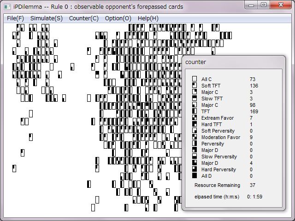Viewport: 295px width, 221px height.
Task: Minimize the iPDilemma window
Action: point(252,5)
